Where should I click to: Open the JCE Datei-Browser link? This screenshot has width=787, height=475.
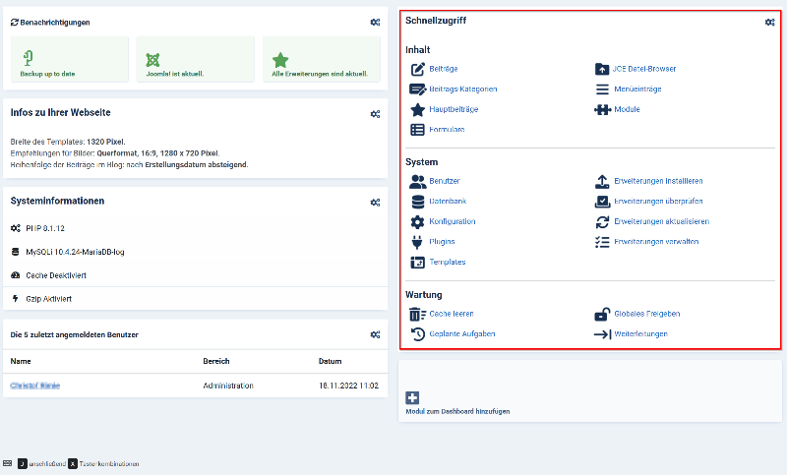pos(644,69)
